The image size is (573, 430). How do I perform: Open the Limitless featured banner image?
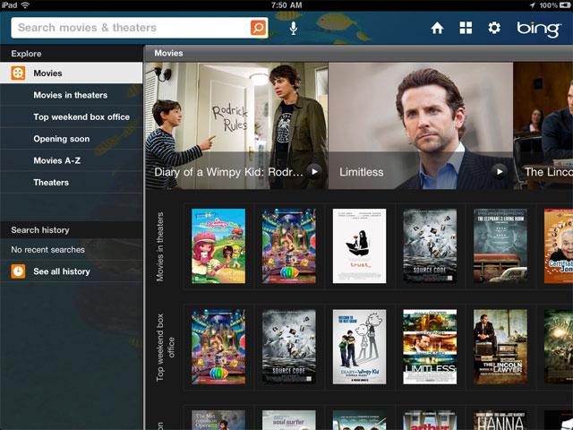pyautogui.click(x=421, y=125)
